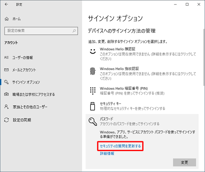Close the Settings window
Viewport: 205px width, 172px height.
click(199, 5)
